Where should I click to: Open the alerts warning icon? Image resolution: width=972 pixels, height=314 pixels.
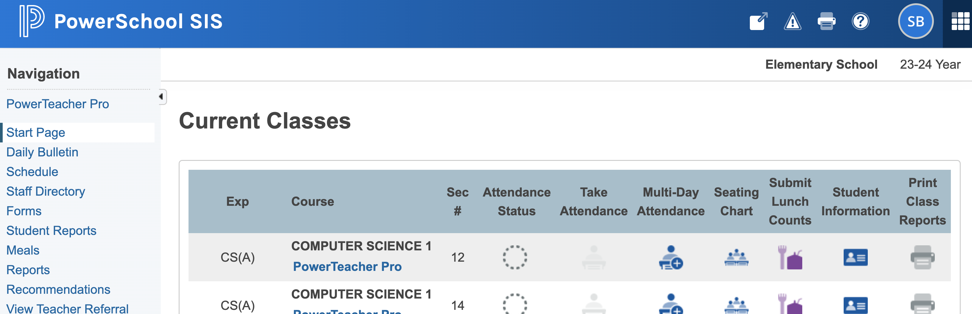coord(792,22)
